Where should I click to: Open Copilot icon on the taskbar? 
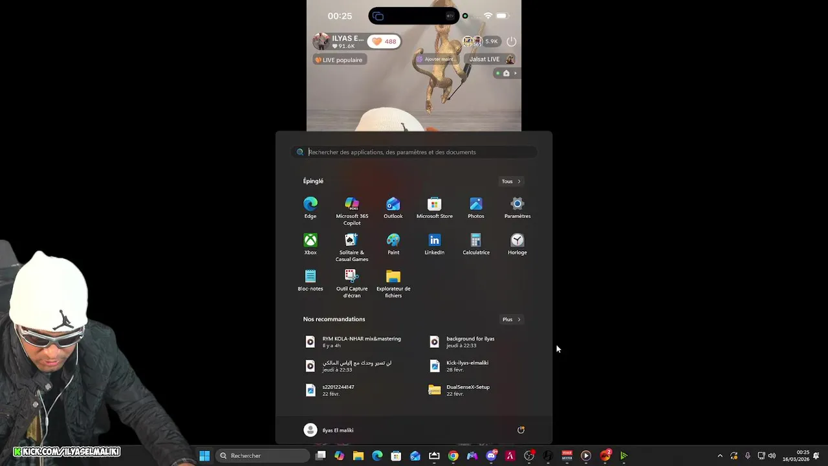(x=340, y=456)
